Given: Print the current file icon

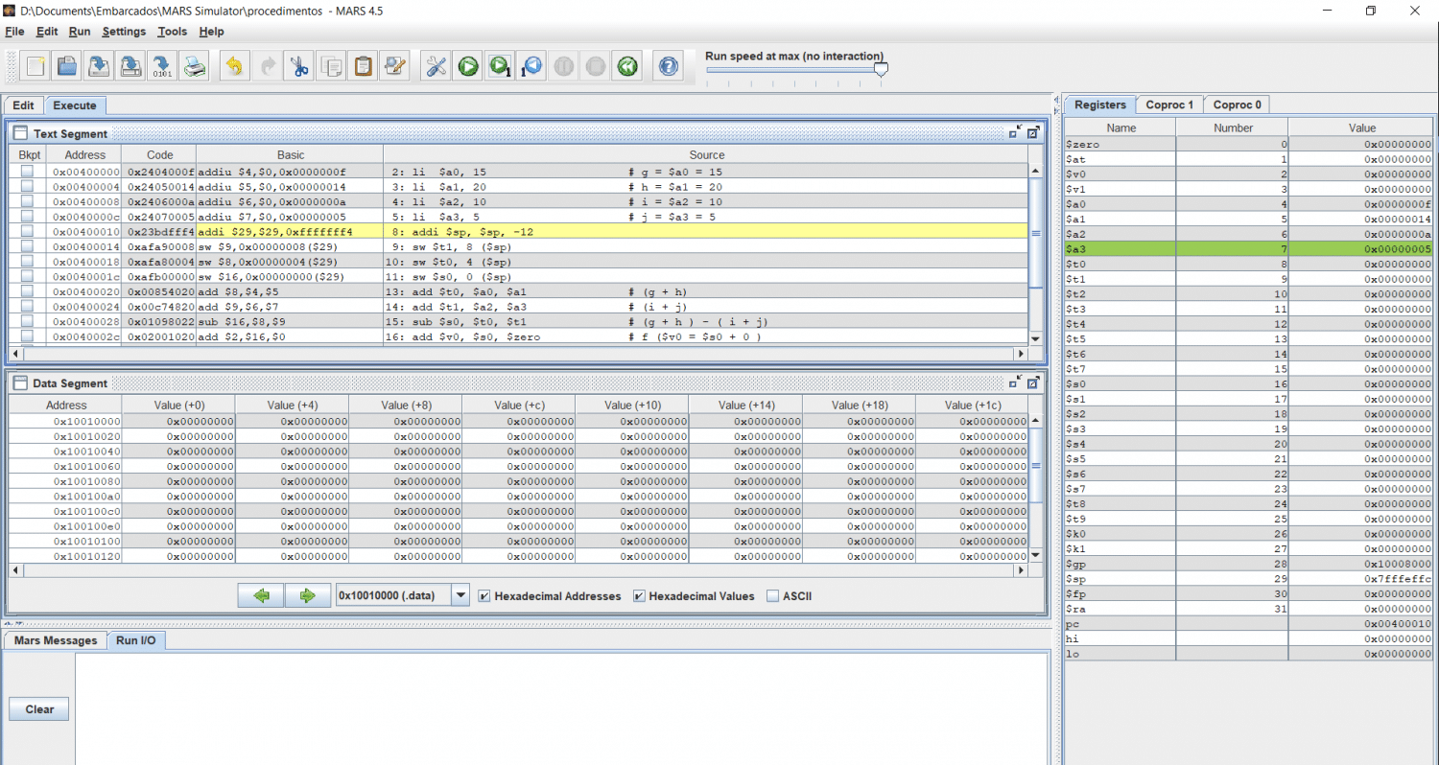Looking at the screenshot, I should coord(195,66).
